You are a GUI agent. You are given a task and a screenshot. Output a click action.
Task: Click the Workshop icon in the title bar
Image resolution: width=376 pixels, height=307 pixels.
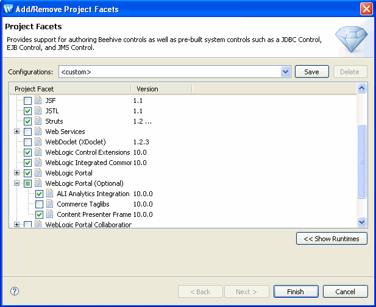[9, 9]
